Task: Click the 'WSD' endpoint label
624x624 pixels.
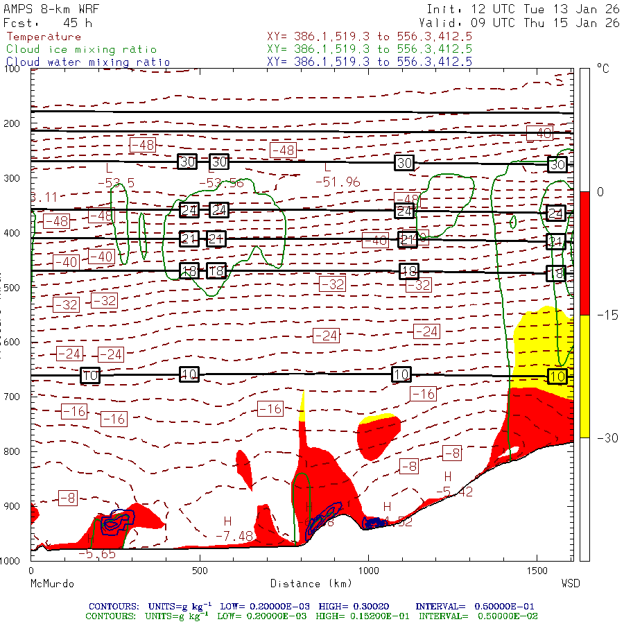Action: click(x=571, y=584)
